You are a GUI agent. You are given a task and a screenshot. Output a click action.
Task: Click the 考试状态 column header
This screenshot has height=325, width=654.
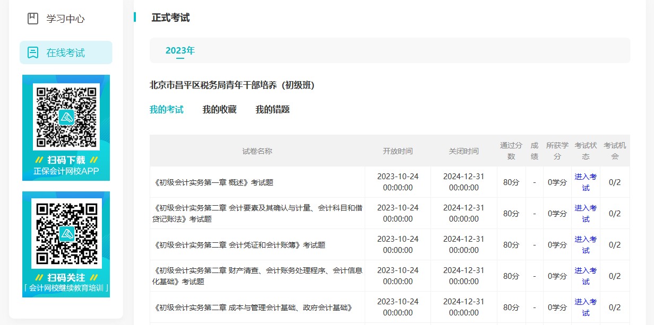coord(586,151)
